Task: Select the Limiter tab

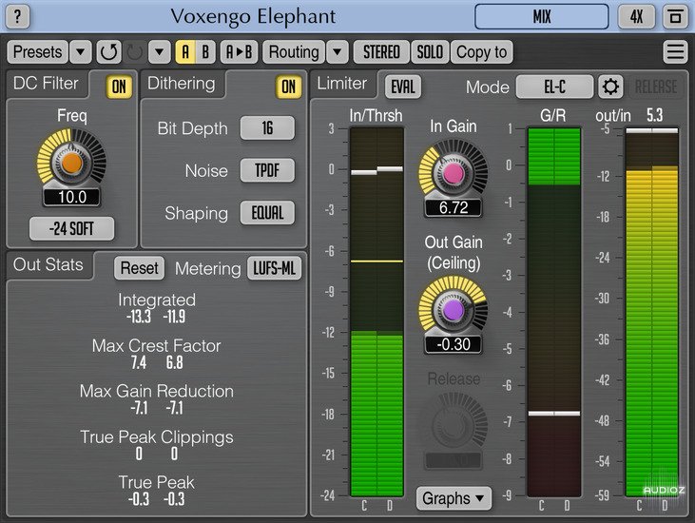Action: click(341, 84)
